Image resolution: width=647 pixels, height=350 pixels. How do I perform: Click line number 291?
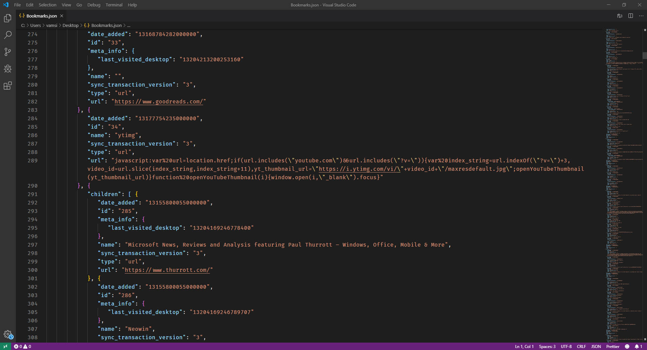(32, 194)
